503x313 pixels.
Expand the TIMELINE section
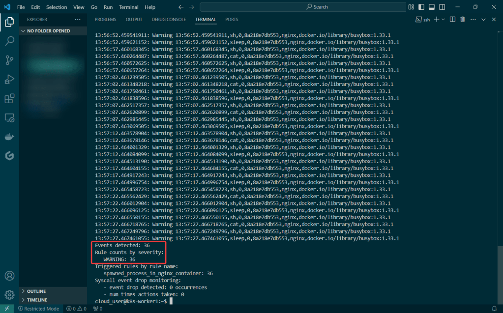(37, 300)
